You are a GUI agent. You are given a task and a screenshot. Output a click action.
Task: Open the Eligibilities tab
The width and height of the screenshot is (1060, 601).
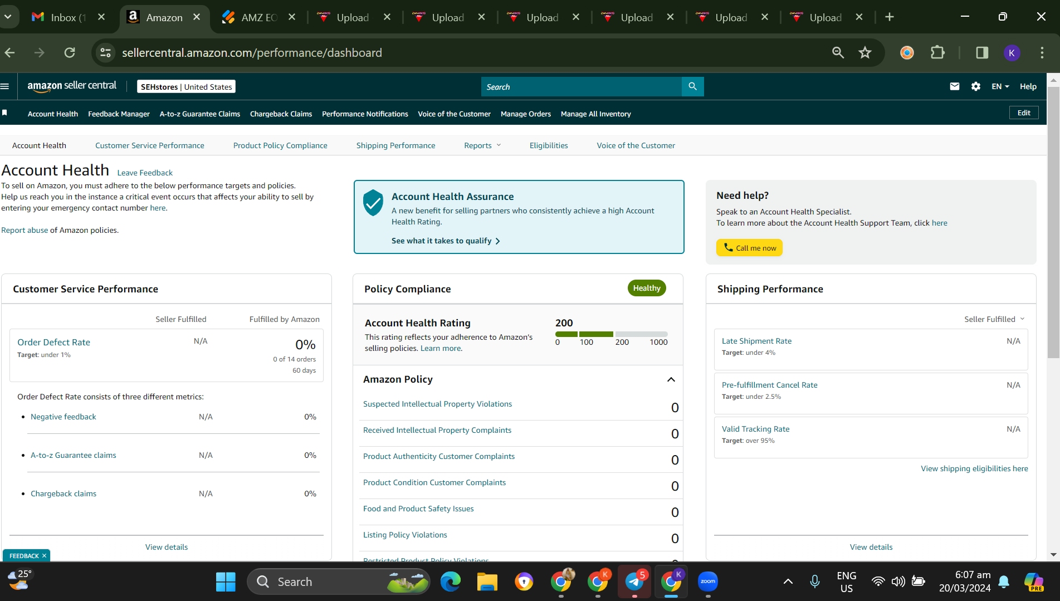click(549, 145)
